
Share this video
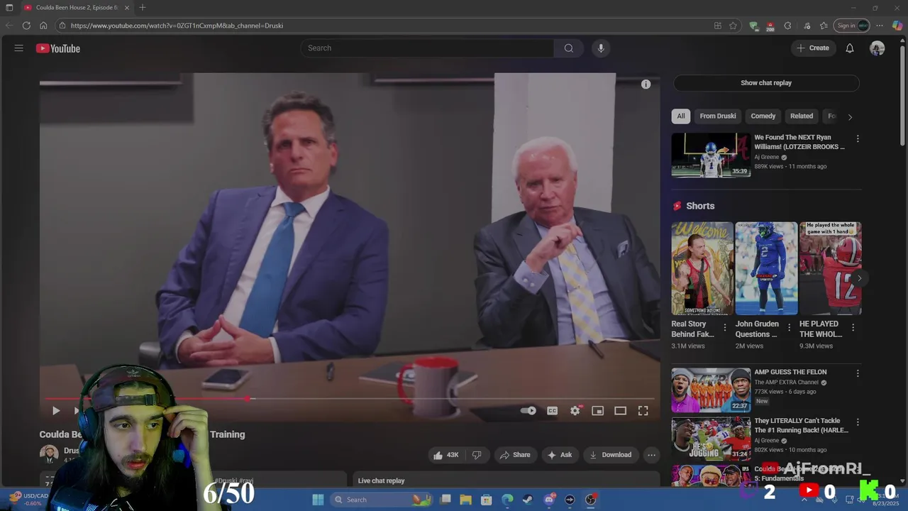(x=515, y=455)
